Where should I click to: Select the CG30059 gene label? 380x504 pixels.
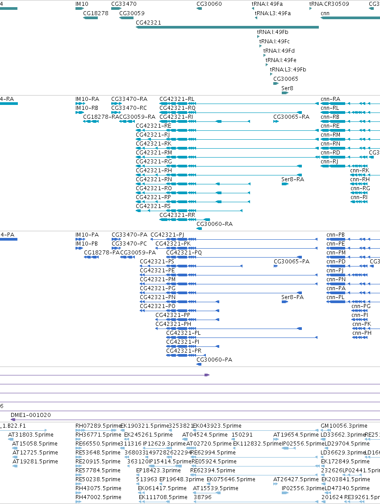pos(132,13)
